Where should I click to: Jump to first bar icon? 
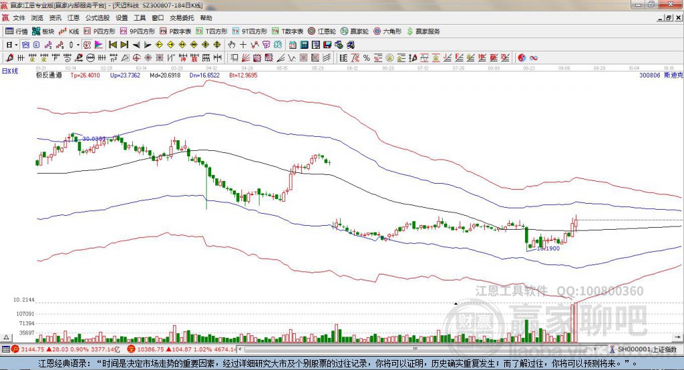pyautogui.click(x=113, y=45)
